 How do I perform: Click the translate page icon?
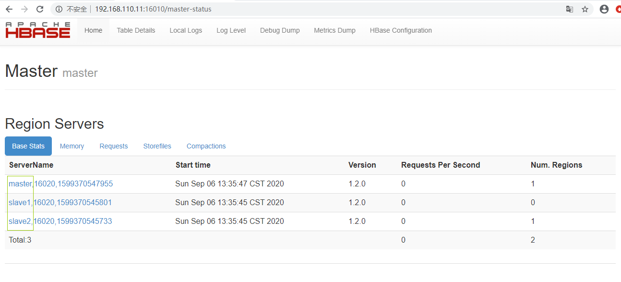pyautogui.click(x=570, y=9)
